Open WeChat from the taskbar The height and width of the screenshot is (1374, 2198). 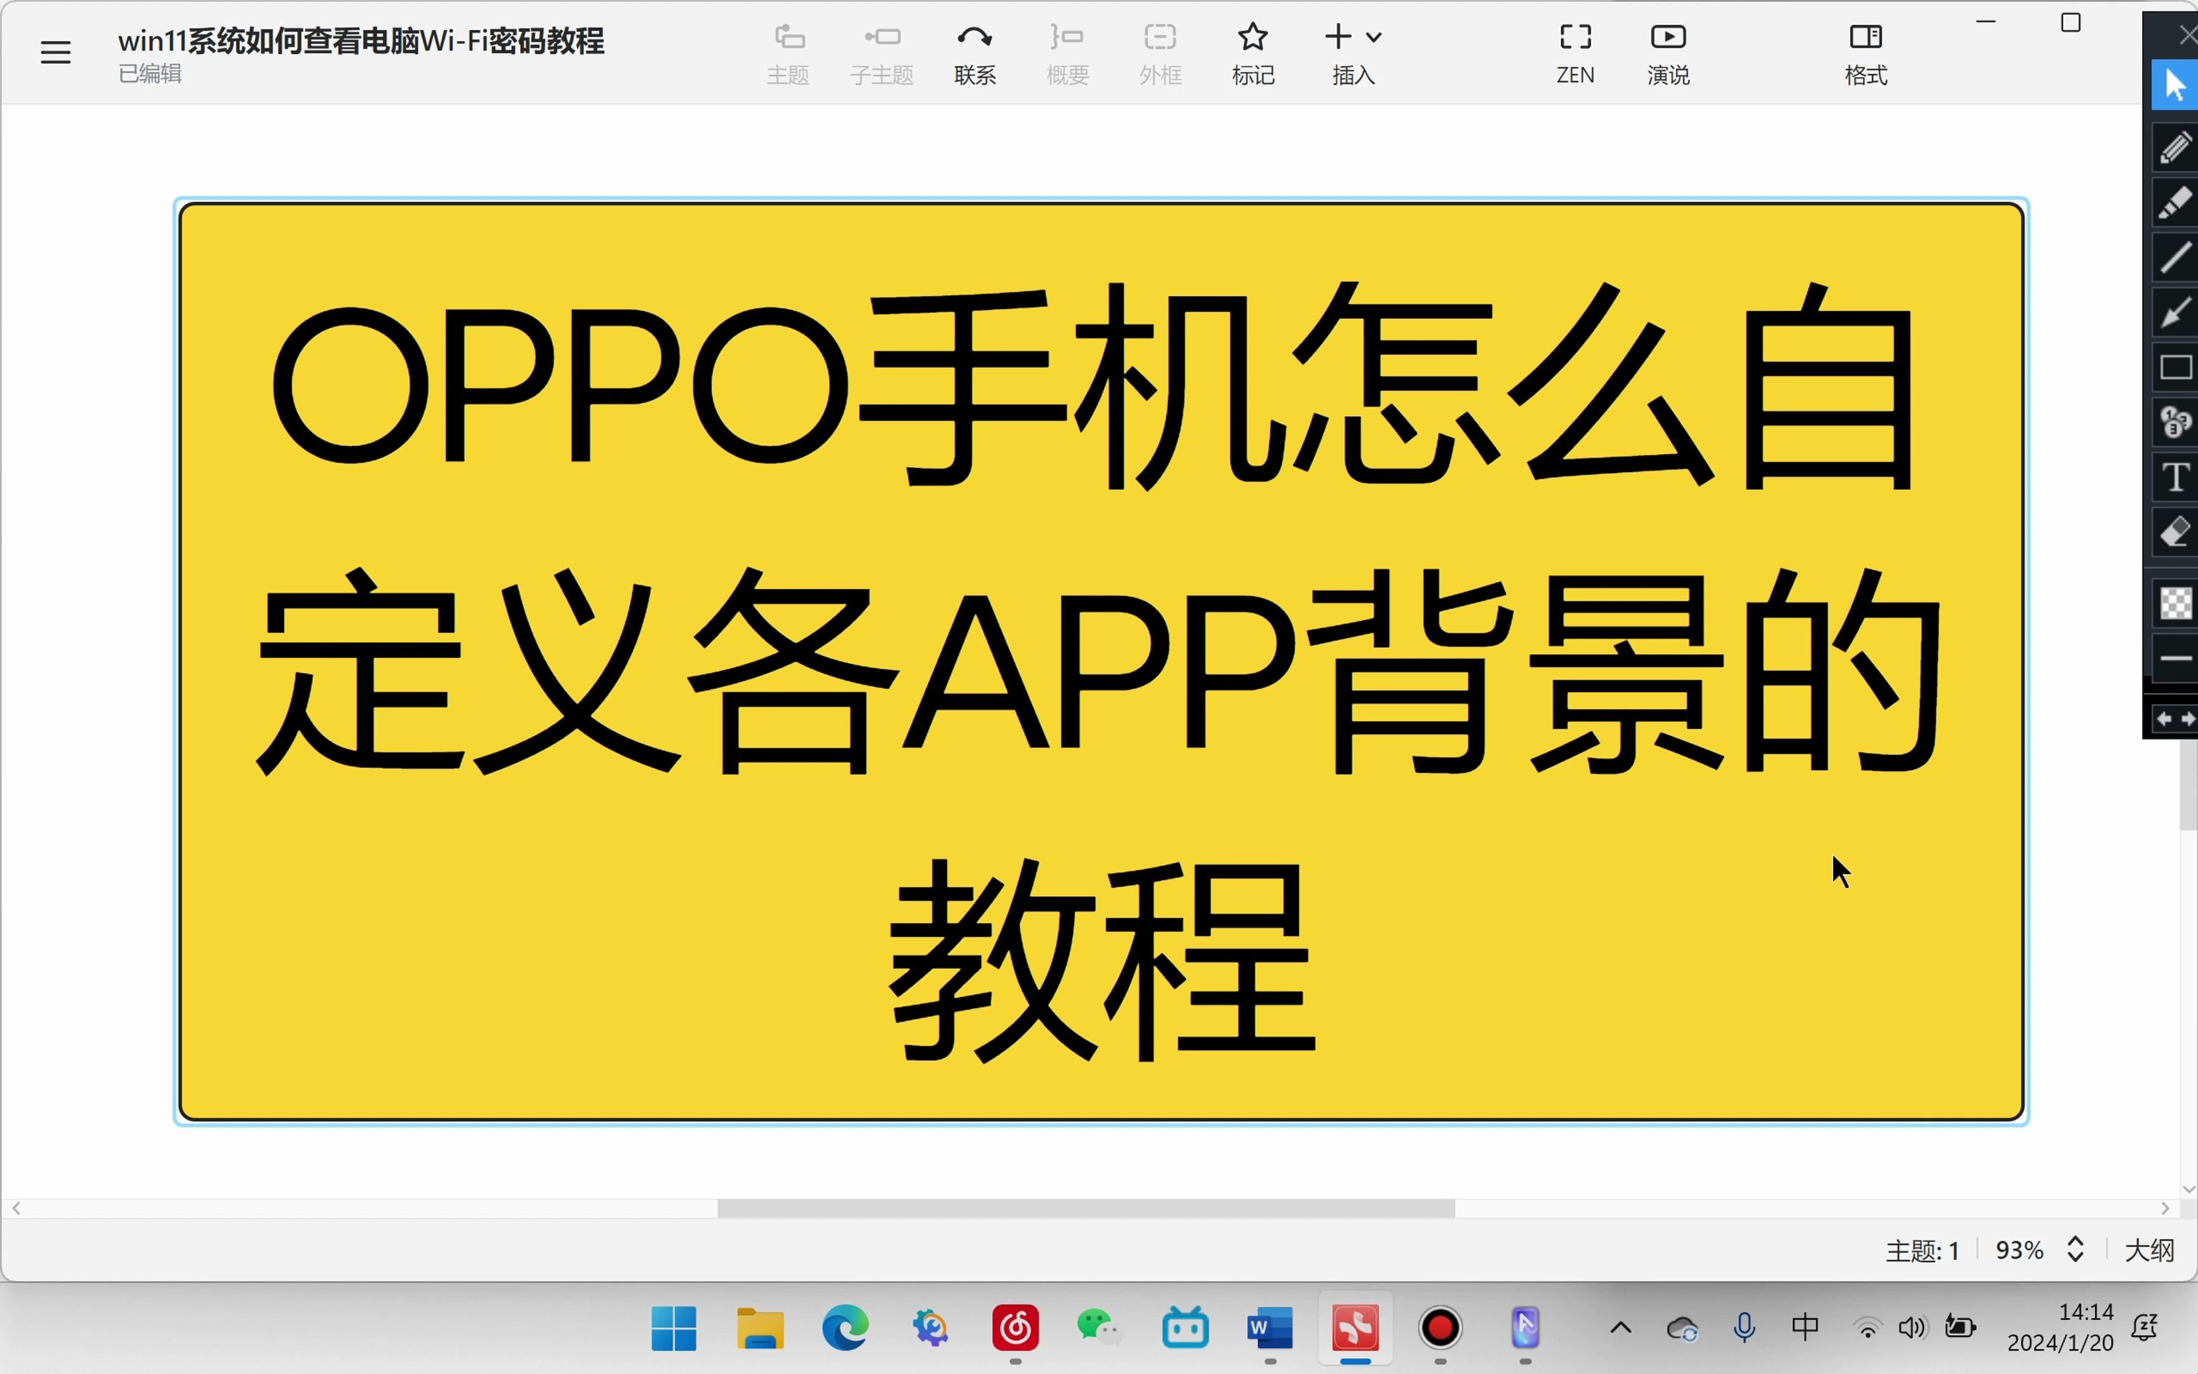pos(1100,1329)
